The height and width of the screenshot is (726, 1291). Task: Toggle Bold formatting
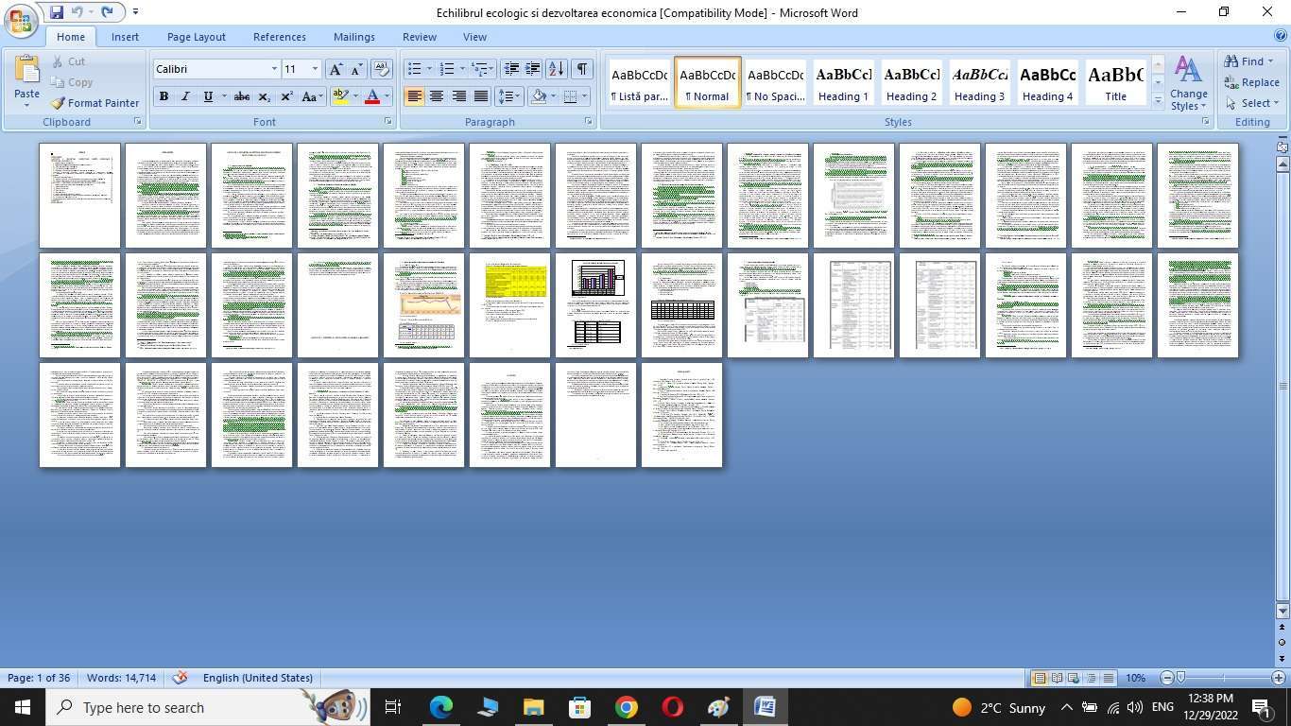coord(164,96)
